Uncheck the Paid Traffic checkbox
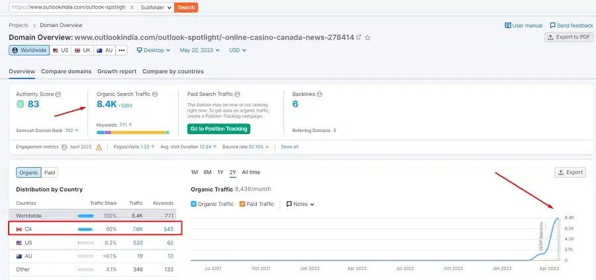This screenshot has width=596, height=280. [242, 204]
